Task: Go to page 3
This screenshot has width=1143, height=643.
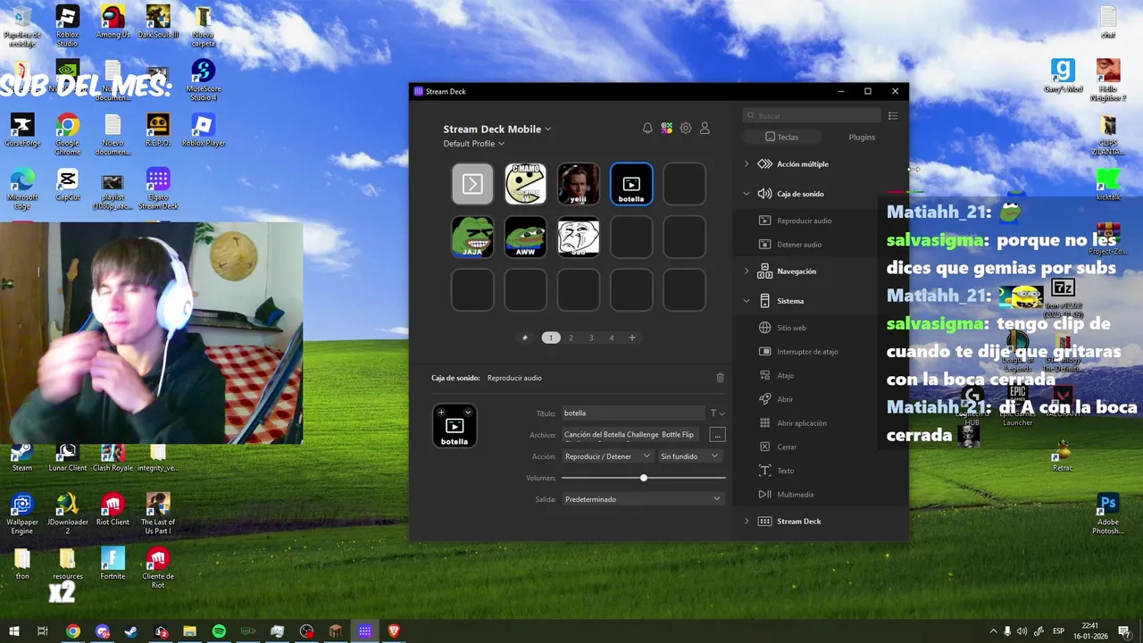Action: (x=591, y=338)
